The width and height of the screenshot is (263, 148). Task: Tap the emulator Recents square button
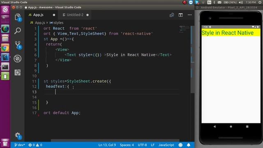click(247, 127)
